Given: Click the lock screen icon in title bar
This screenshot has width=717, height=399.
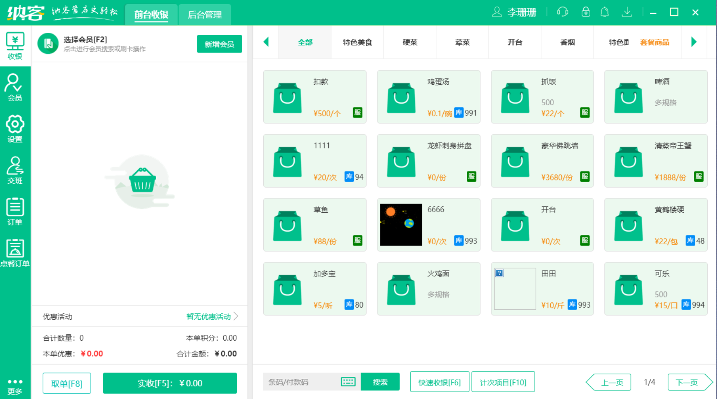Looking at the screenshot, I should pyautogui.click(x=585, y=12).
